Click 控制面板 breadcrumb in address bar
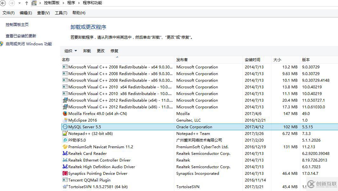This screenshot has width=338, height=191. click(52, 3)
